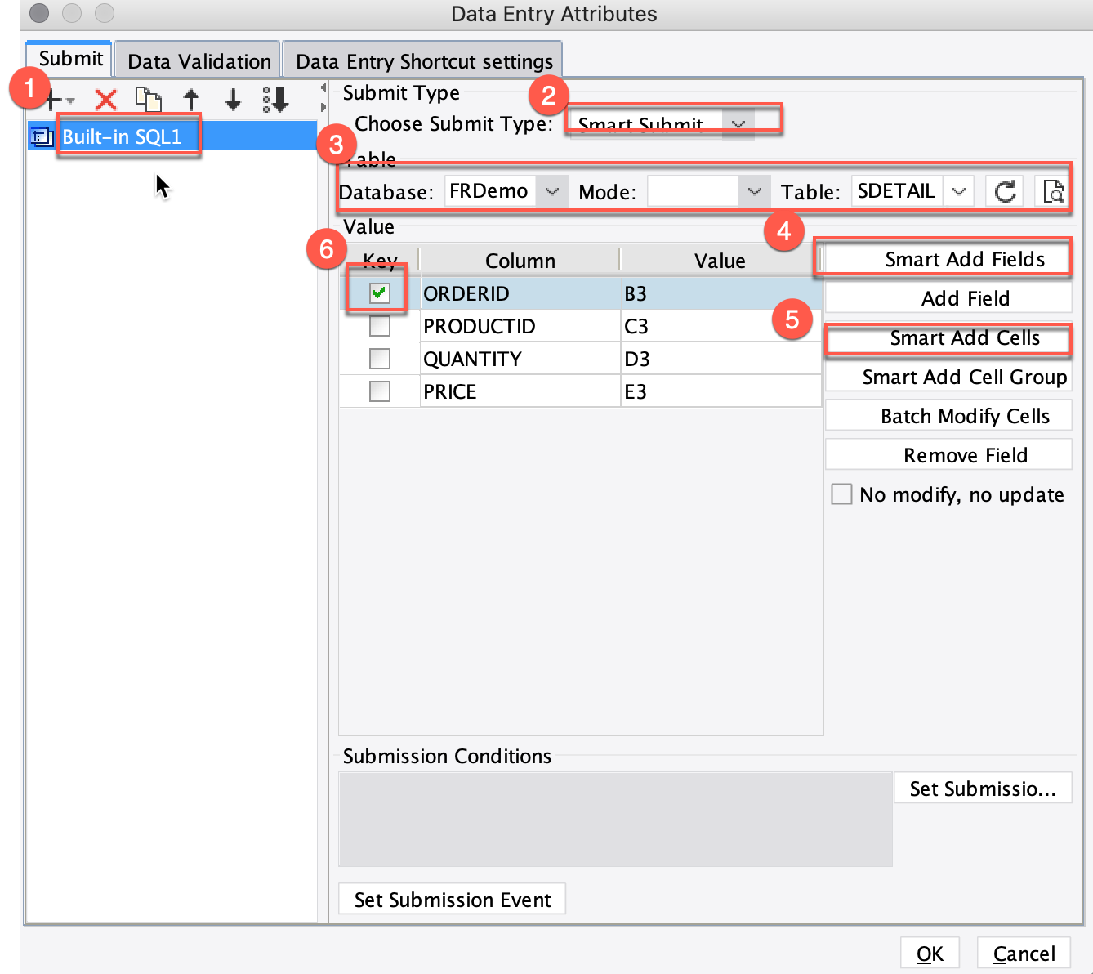Duplicate the submit with the copy icon
This screenshot has height=974, width=1093.
[x=149, y=100]
